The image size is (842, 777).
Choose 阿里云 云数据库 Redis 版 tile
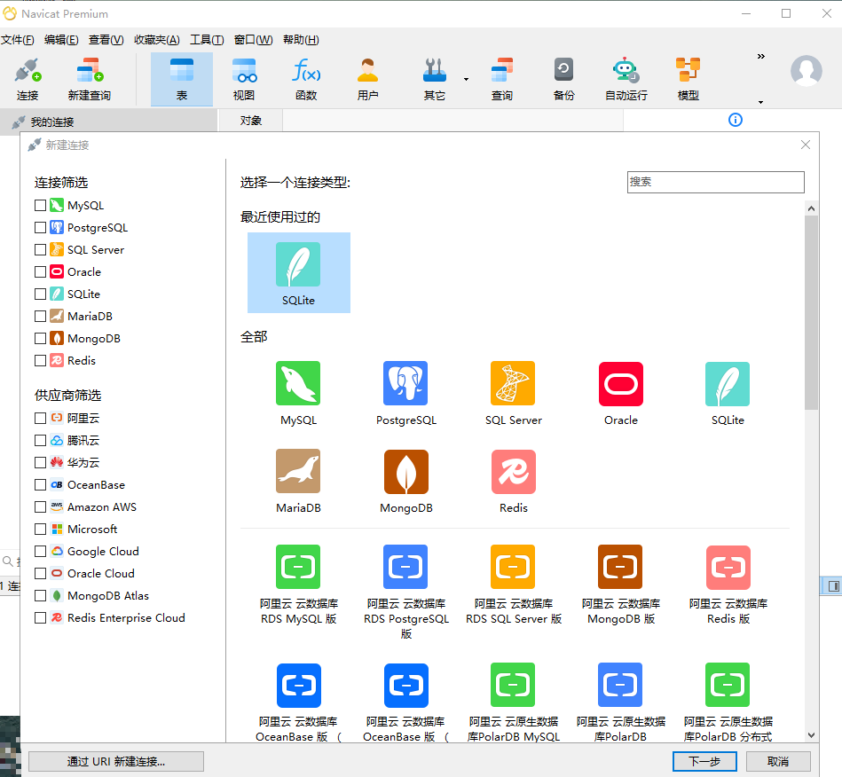coord(728,585)
